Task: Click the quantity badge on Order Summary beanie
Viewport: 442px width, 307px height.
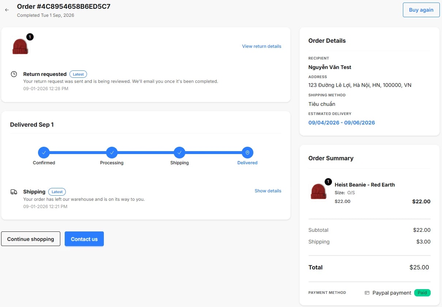Action: click(328, 182)
